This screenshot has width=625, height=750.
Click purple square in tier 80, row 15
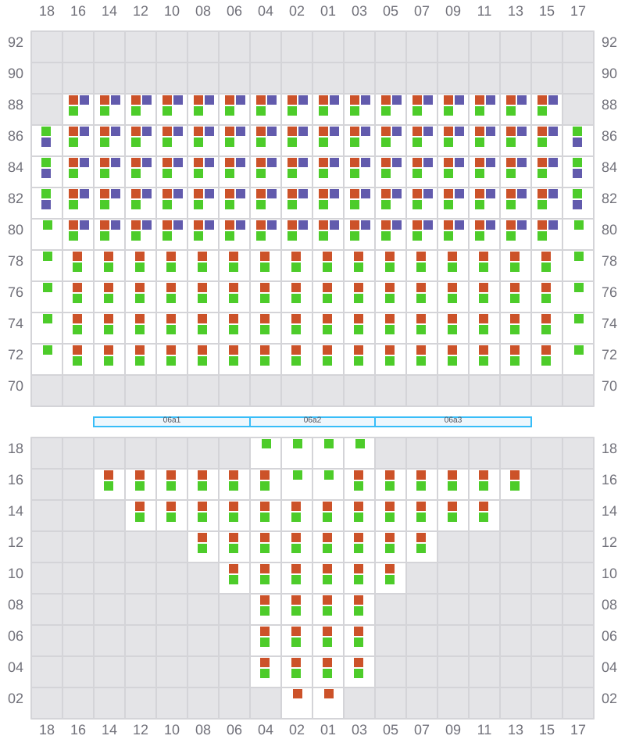(553, 225)
